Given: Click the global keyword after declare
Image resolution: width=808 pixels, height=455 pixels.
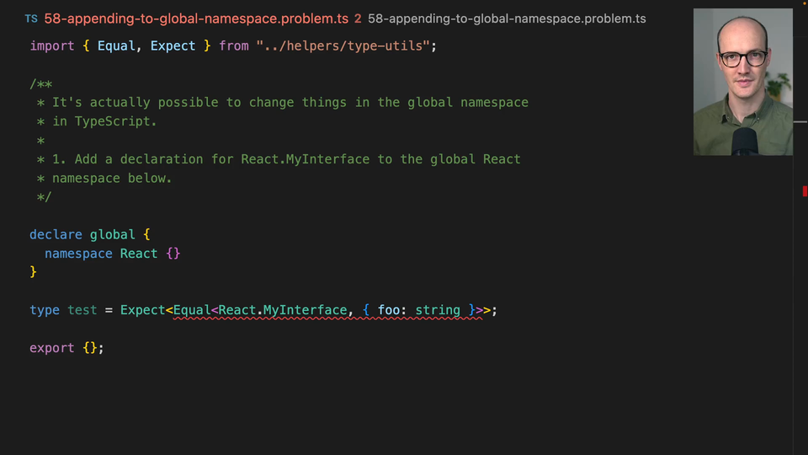Looking at the screenshot, I should coord(112,234).
